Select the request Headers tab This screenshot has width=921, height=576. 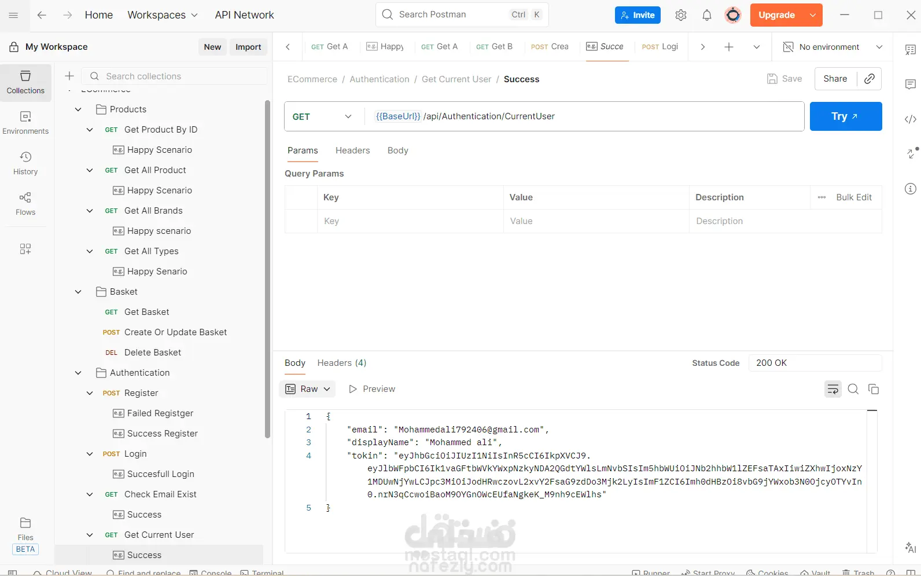[352, 151]
